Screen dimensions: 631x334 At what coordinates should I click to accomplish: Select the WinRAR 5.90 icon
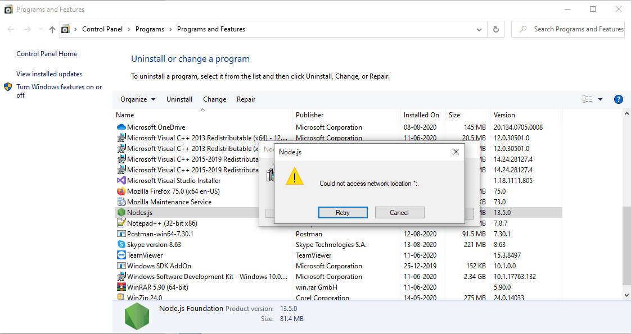coord(121,287)
